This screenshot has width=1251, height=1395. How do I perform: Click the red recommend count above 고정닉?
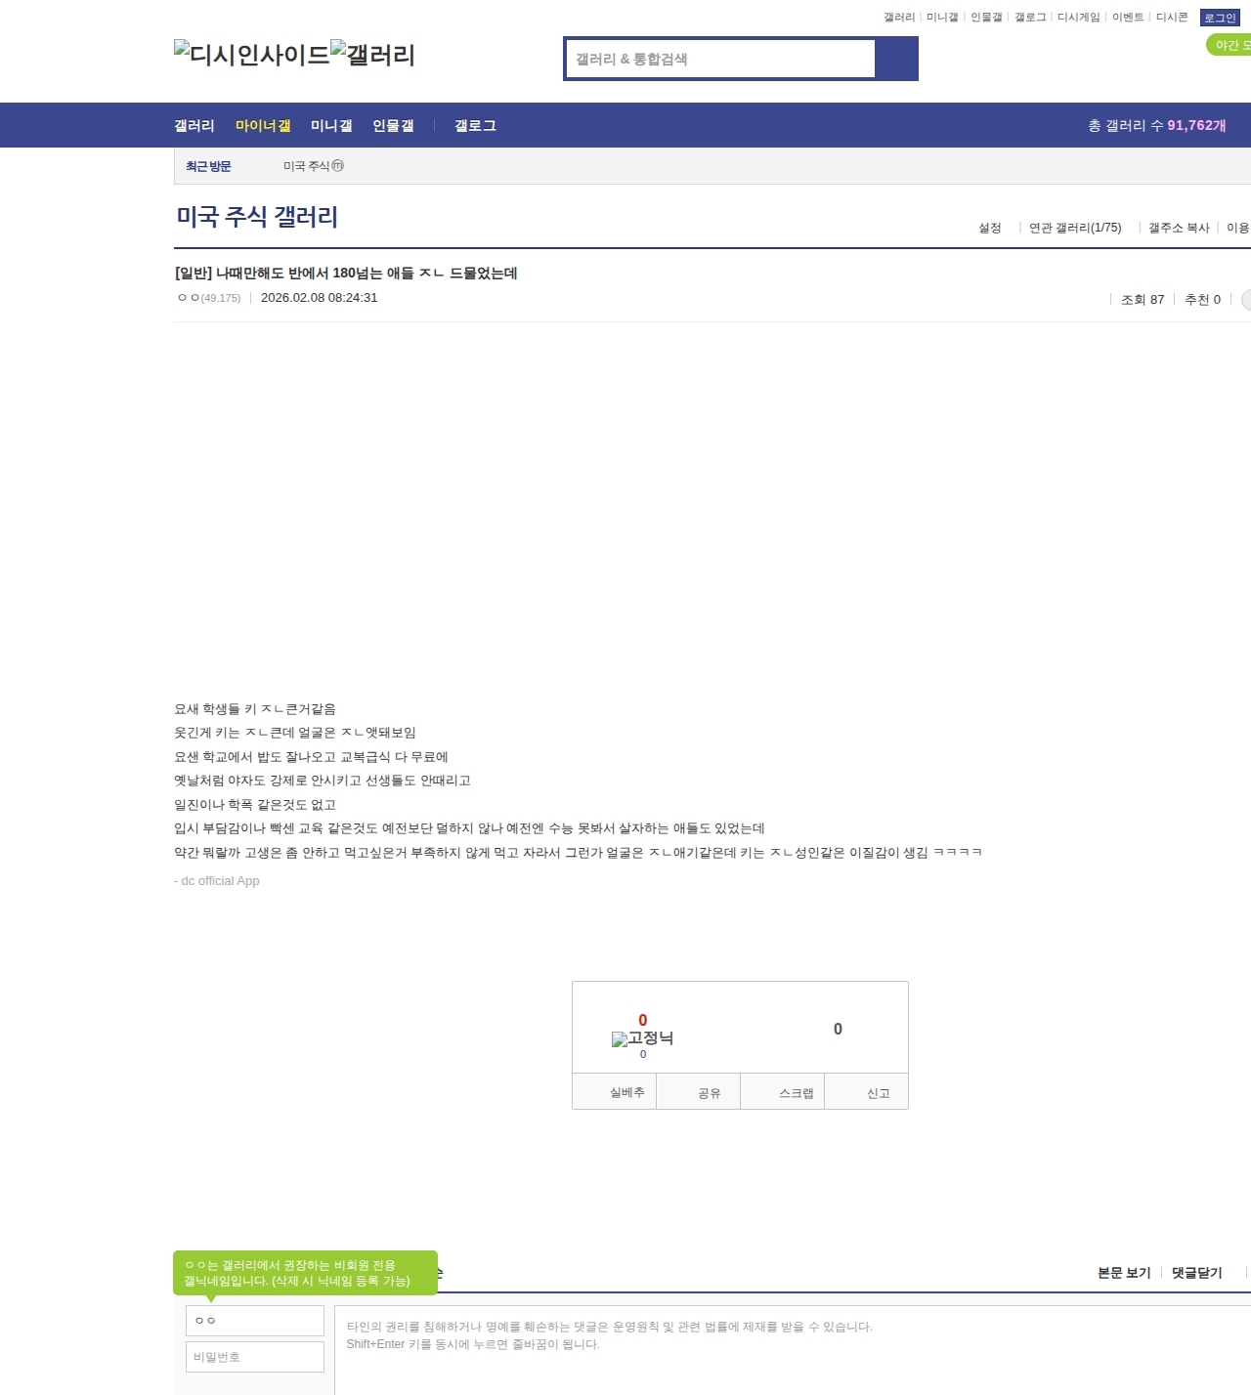[x=643, y=1020]
